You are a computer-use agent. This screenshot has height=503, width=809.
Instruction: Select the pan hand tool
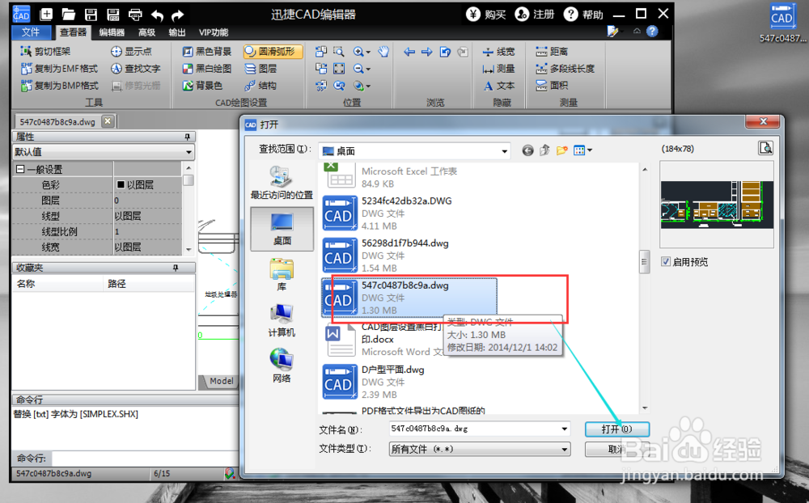[x=383, y=51]
